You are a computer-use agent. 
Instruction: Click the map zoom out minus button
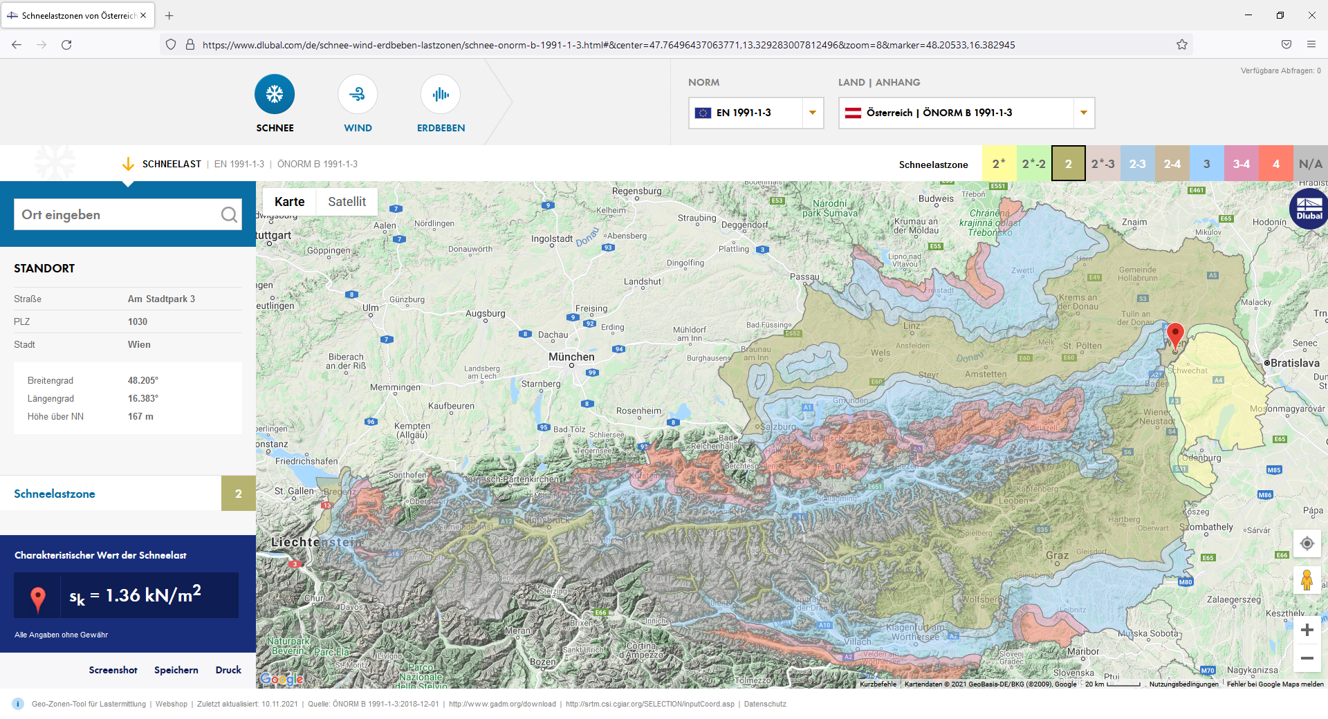tap(1307, 658)
